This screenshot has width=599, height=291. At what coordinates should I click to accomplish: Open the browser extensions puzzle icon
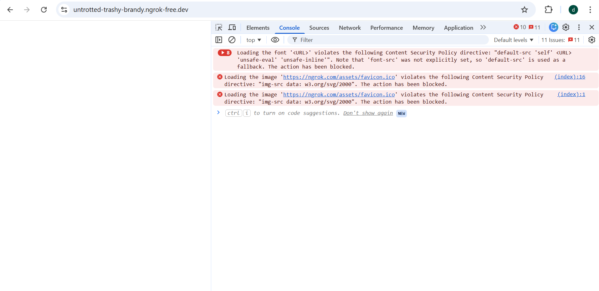(549, 10)
